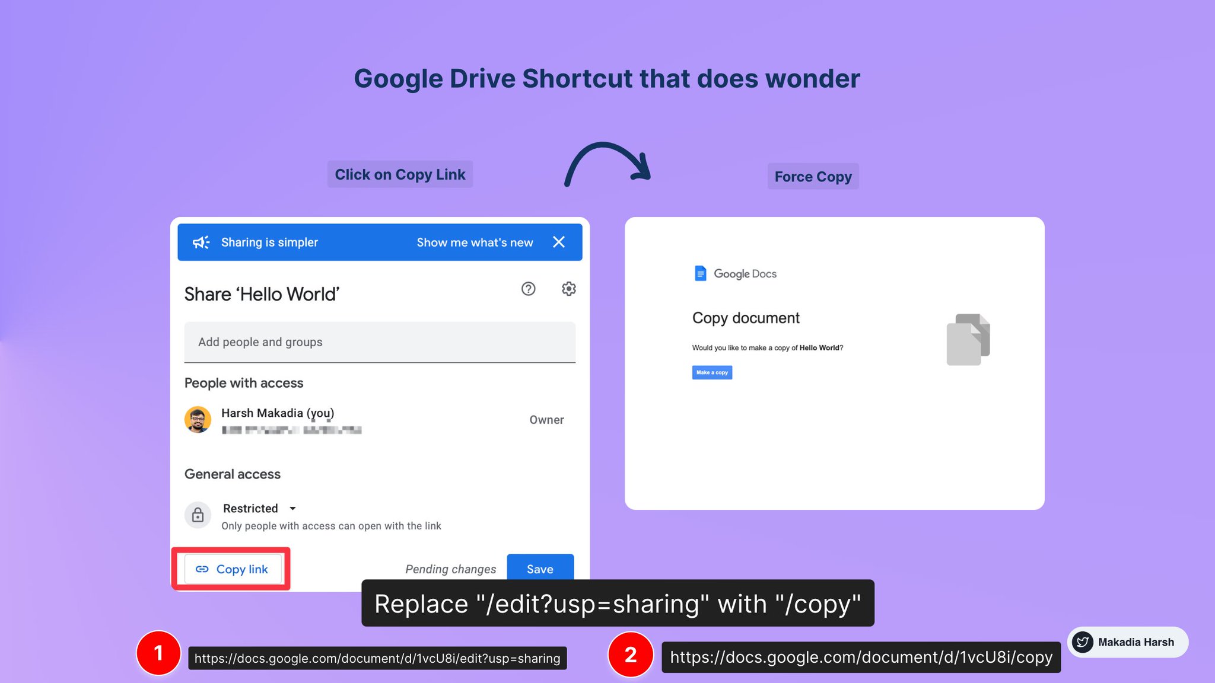The height and width of the screenshot is (683, 1215).
Task: Click the 'People with access' heading
Action: [244, 383]
